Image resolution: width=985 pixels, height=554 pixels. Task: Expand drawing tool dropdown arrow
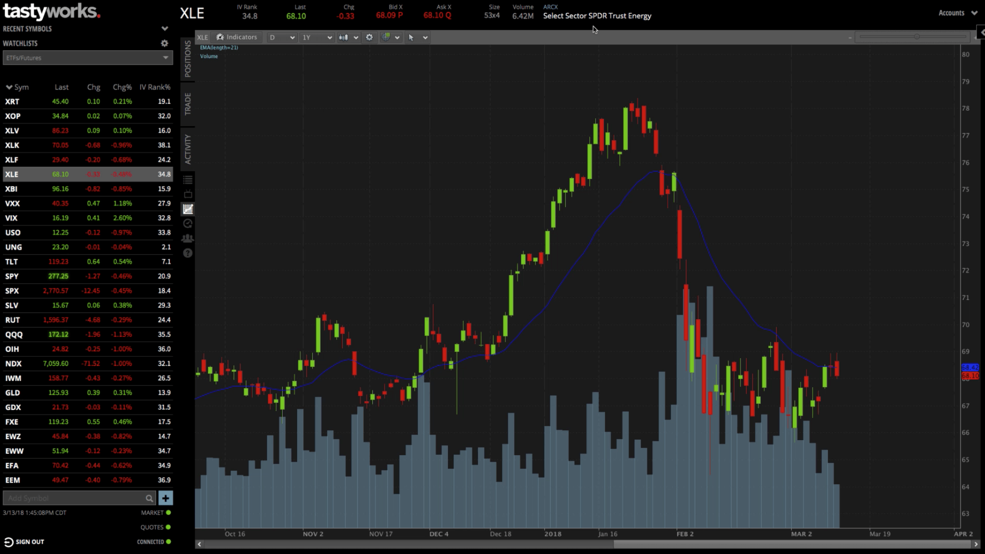tap(425, 37)
